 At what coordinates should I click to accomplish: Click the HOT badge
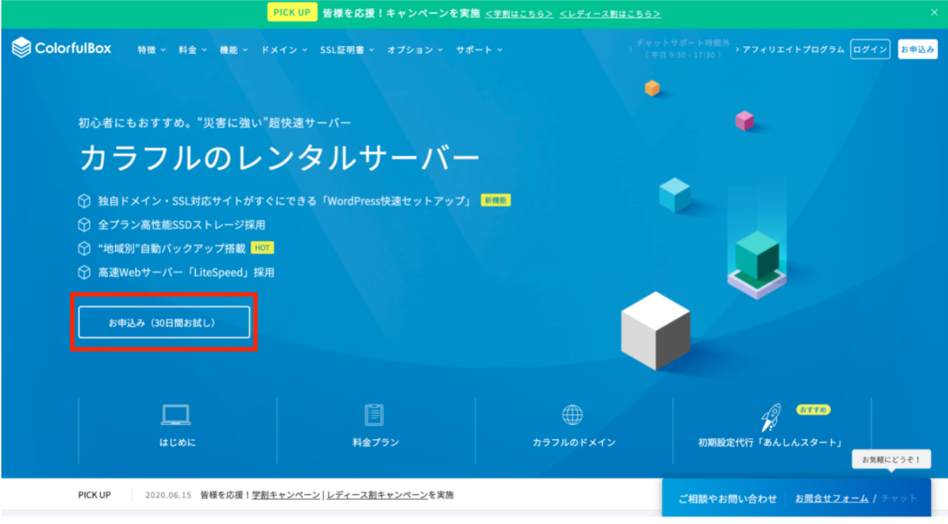pyautogui.click(x=262, y=248)
